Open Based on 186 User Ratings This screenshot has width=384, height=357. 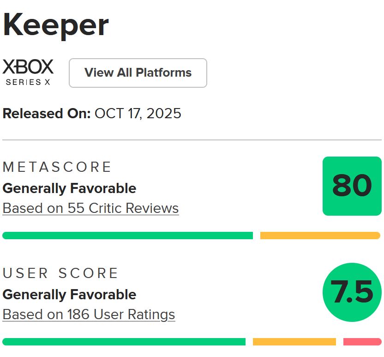(89, 314)
